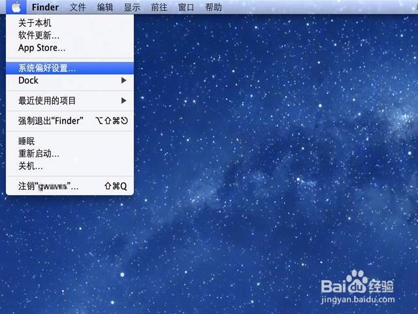Open the 窗口 menu
Image resolution: width=418 pixels, height=314 pixels.
(186, 7)
